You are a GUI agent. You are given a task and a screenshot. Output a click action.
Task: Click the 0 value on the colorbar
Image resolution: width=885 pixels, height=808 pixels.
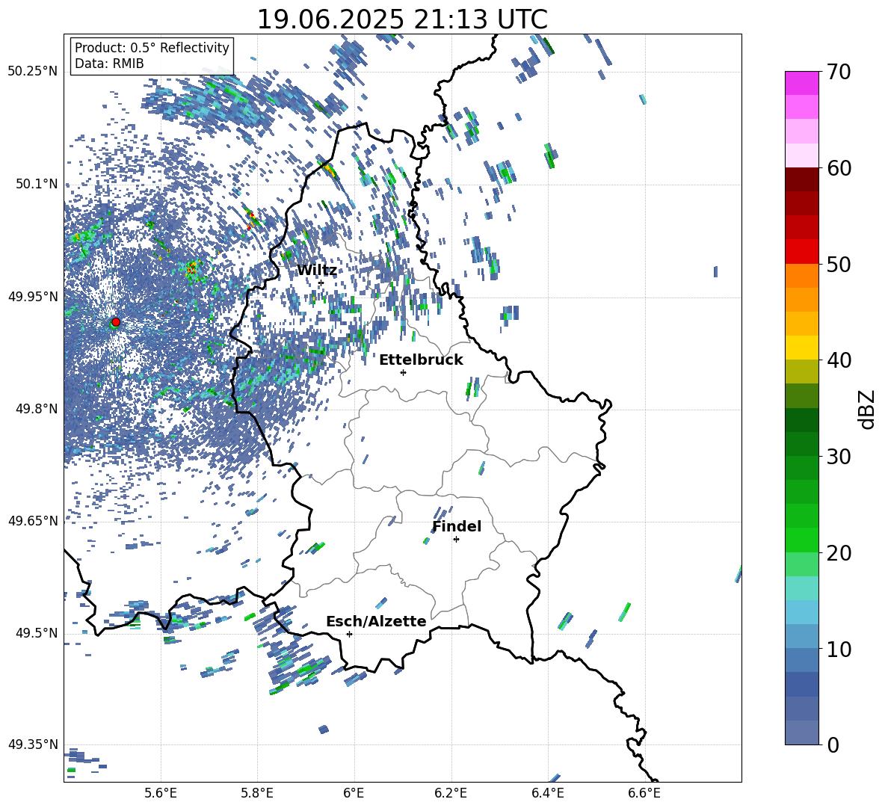tap(833, 745)
